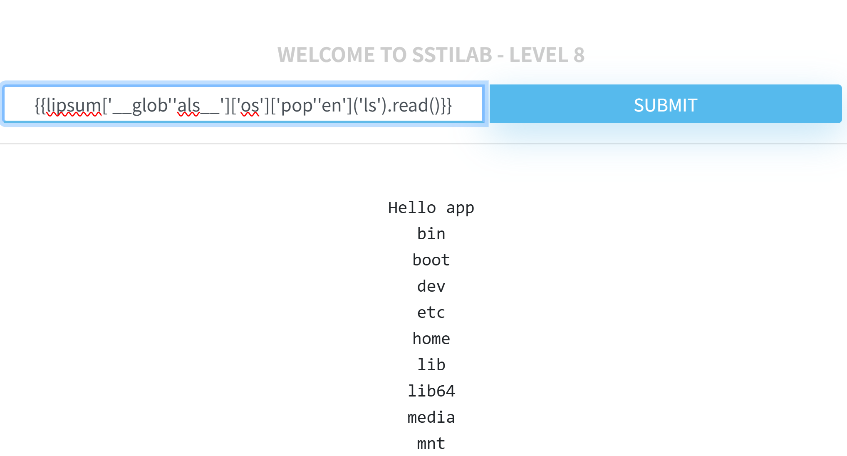The width and height of the screenshot is (847, 456).
Task: Click the 'WELCOME TO SSTILAB - LEVEL 8' heading
Action: coord(431,55)
